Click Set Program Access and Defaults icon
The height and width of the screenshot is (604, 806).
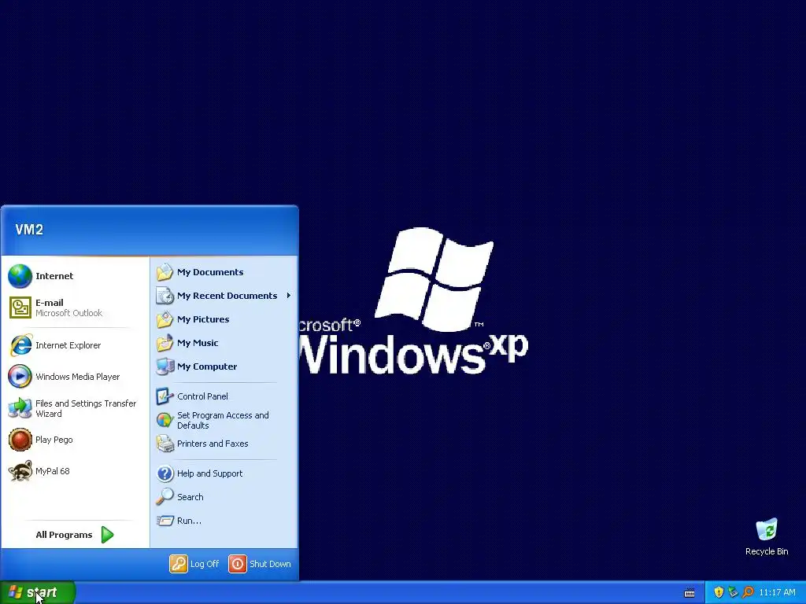[165, 420]
